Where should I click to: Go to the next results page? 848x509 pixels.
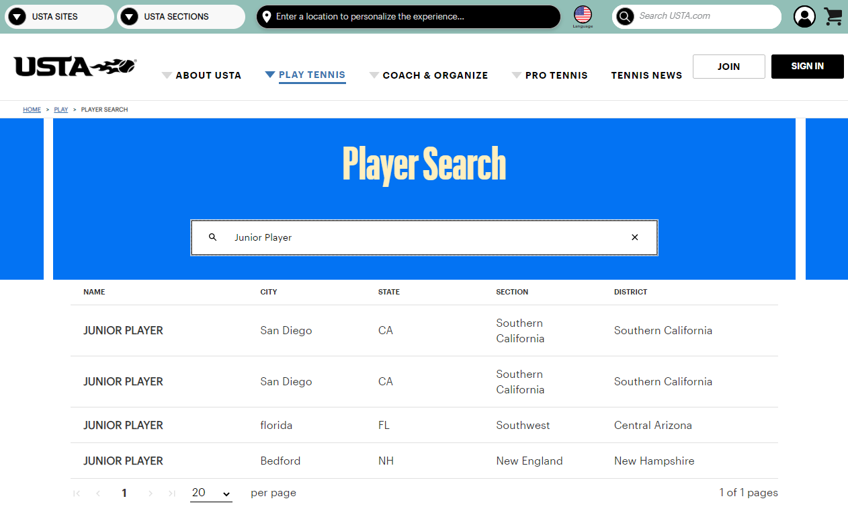point(150,493)
